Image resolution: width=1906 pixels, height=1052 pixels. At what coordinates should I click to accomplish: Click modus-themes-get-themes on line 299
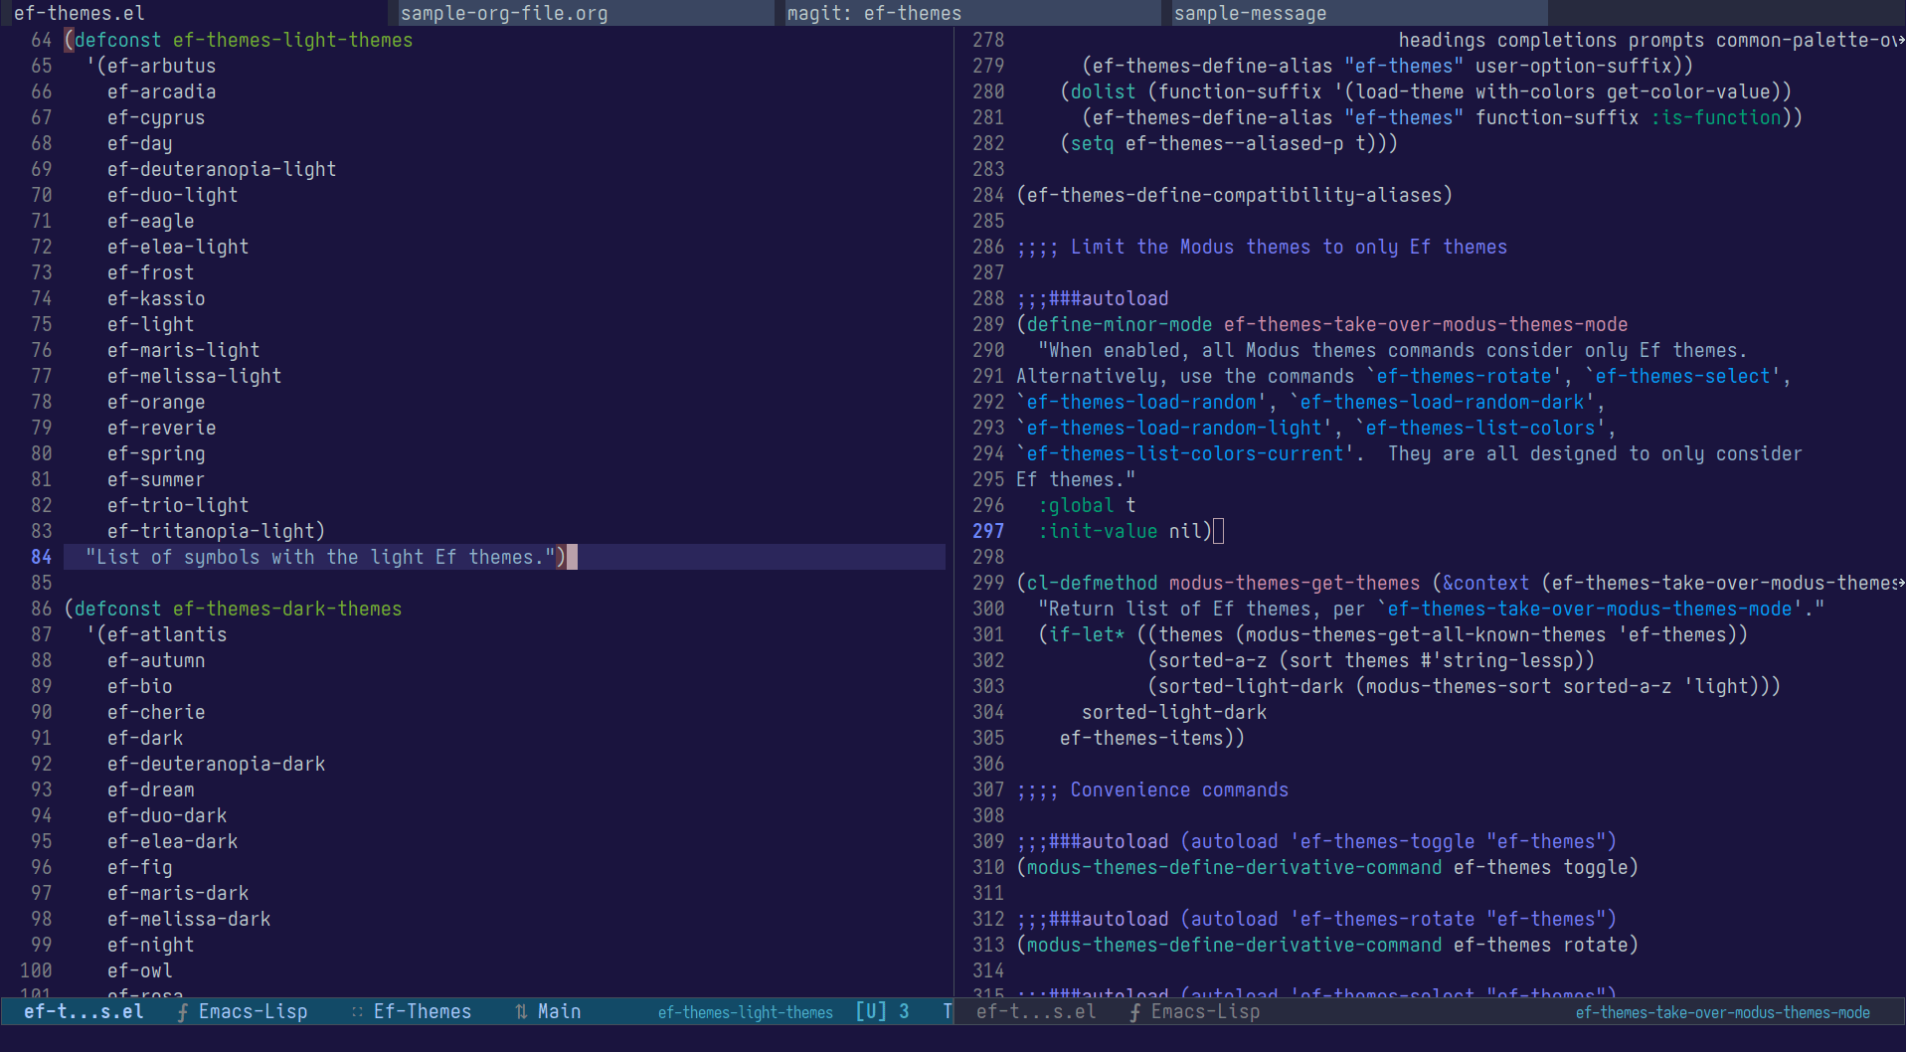pos(1295,583)
